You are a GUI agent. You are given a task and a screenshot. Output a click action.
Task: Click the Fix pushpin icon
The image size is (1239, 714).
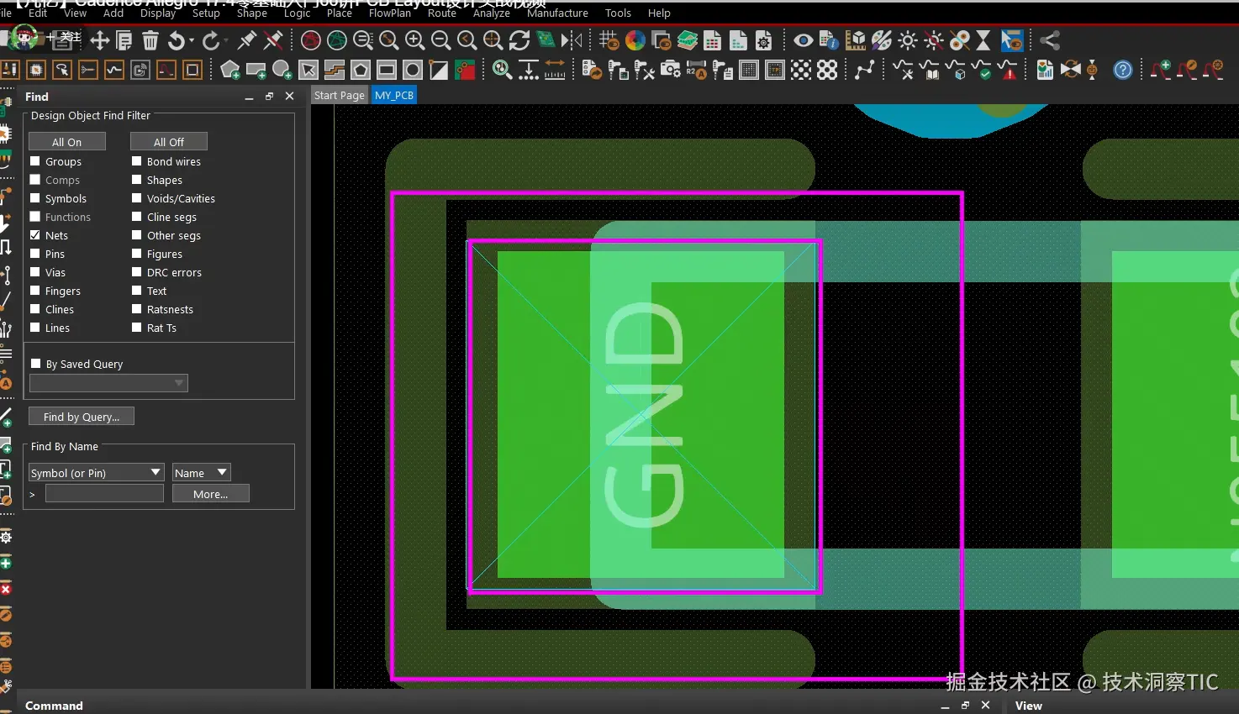[247, 40]
